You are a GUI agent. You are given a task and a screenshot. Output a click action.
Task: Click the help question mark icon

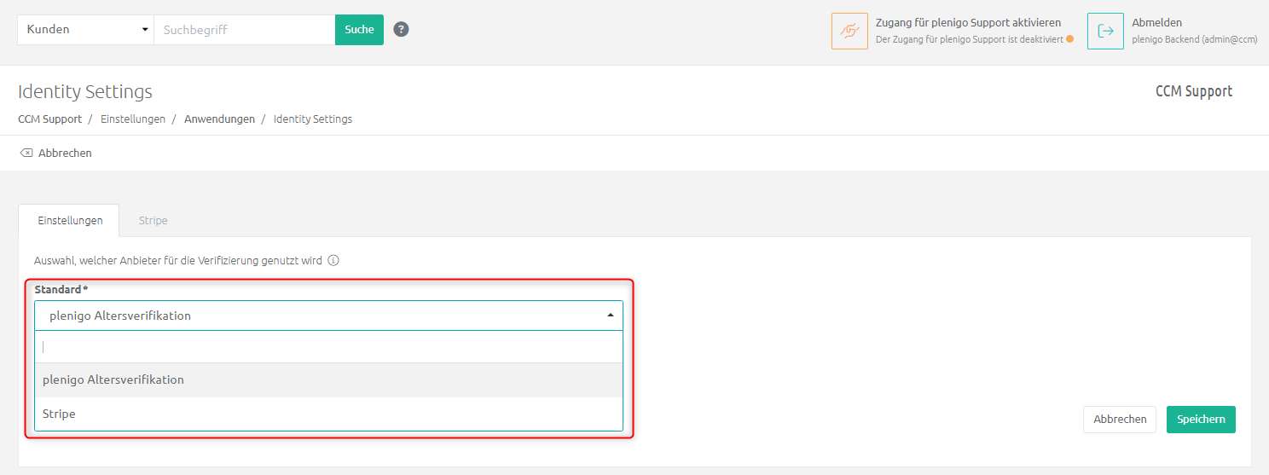coord(402,29)
